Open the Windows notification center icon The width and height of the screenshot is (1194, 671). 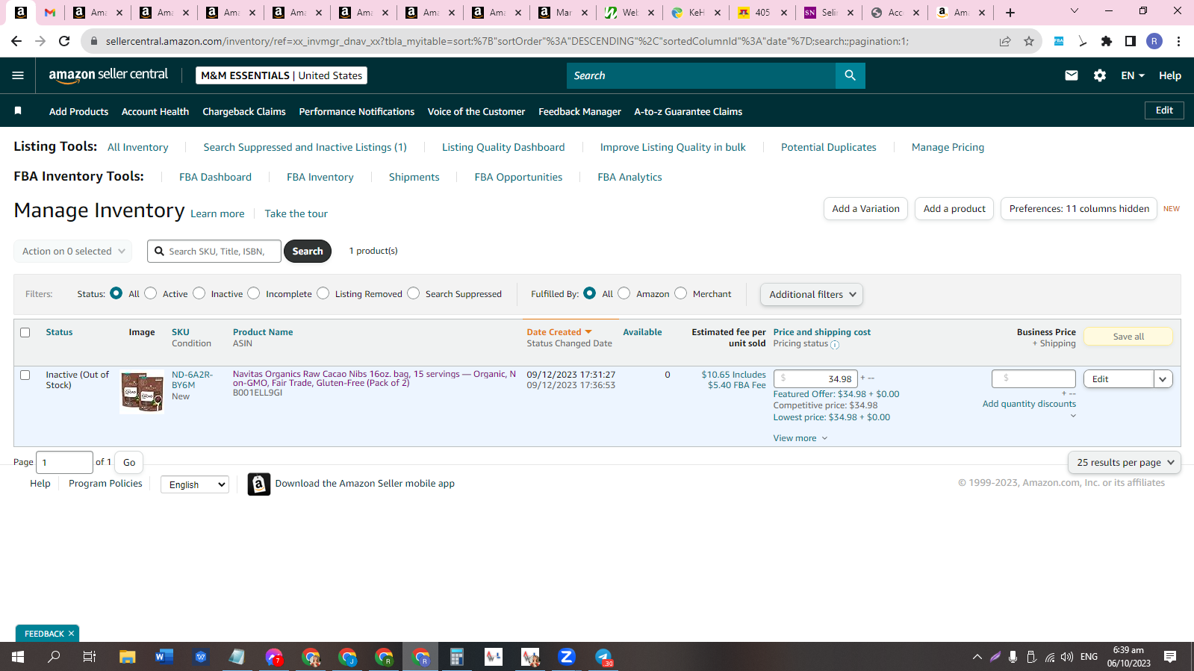[x=1170, y=657]
